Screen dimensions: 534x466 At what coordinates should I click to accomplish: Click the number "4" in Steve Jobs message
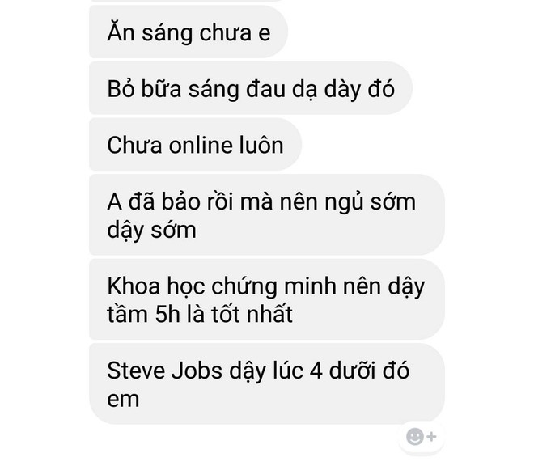coord(316,371)
